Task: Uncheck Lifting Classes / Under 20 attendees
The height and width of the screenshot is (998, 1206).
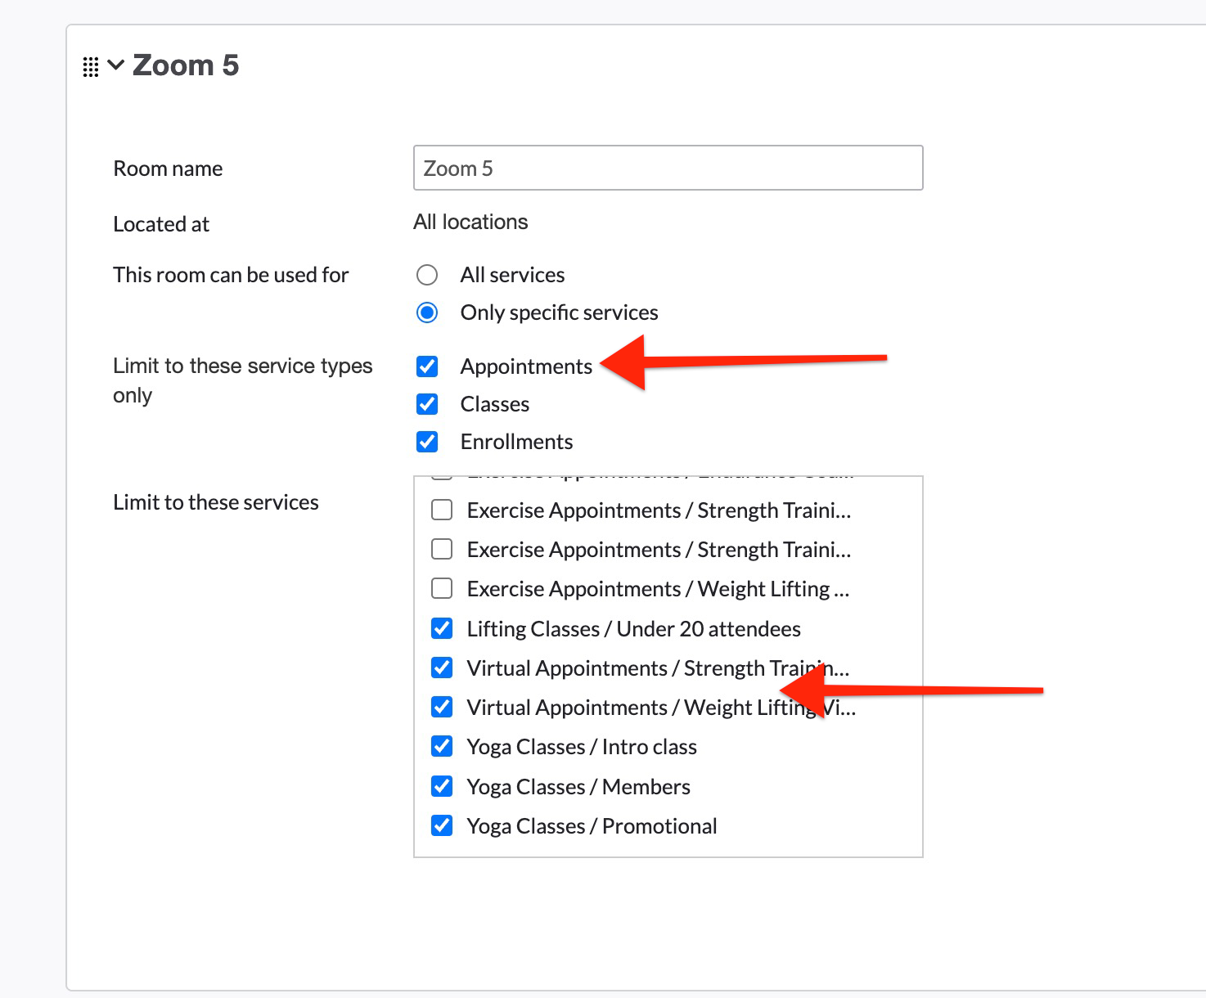Action: 442,628
